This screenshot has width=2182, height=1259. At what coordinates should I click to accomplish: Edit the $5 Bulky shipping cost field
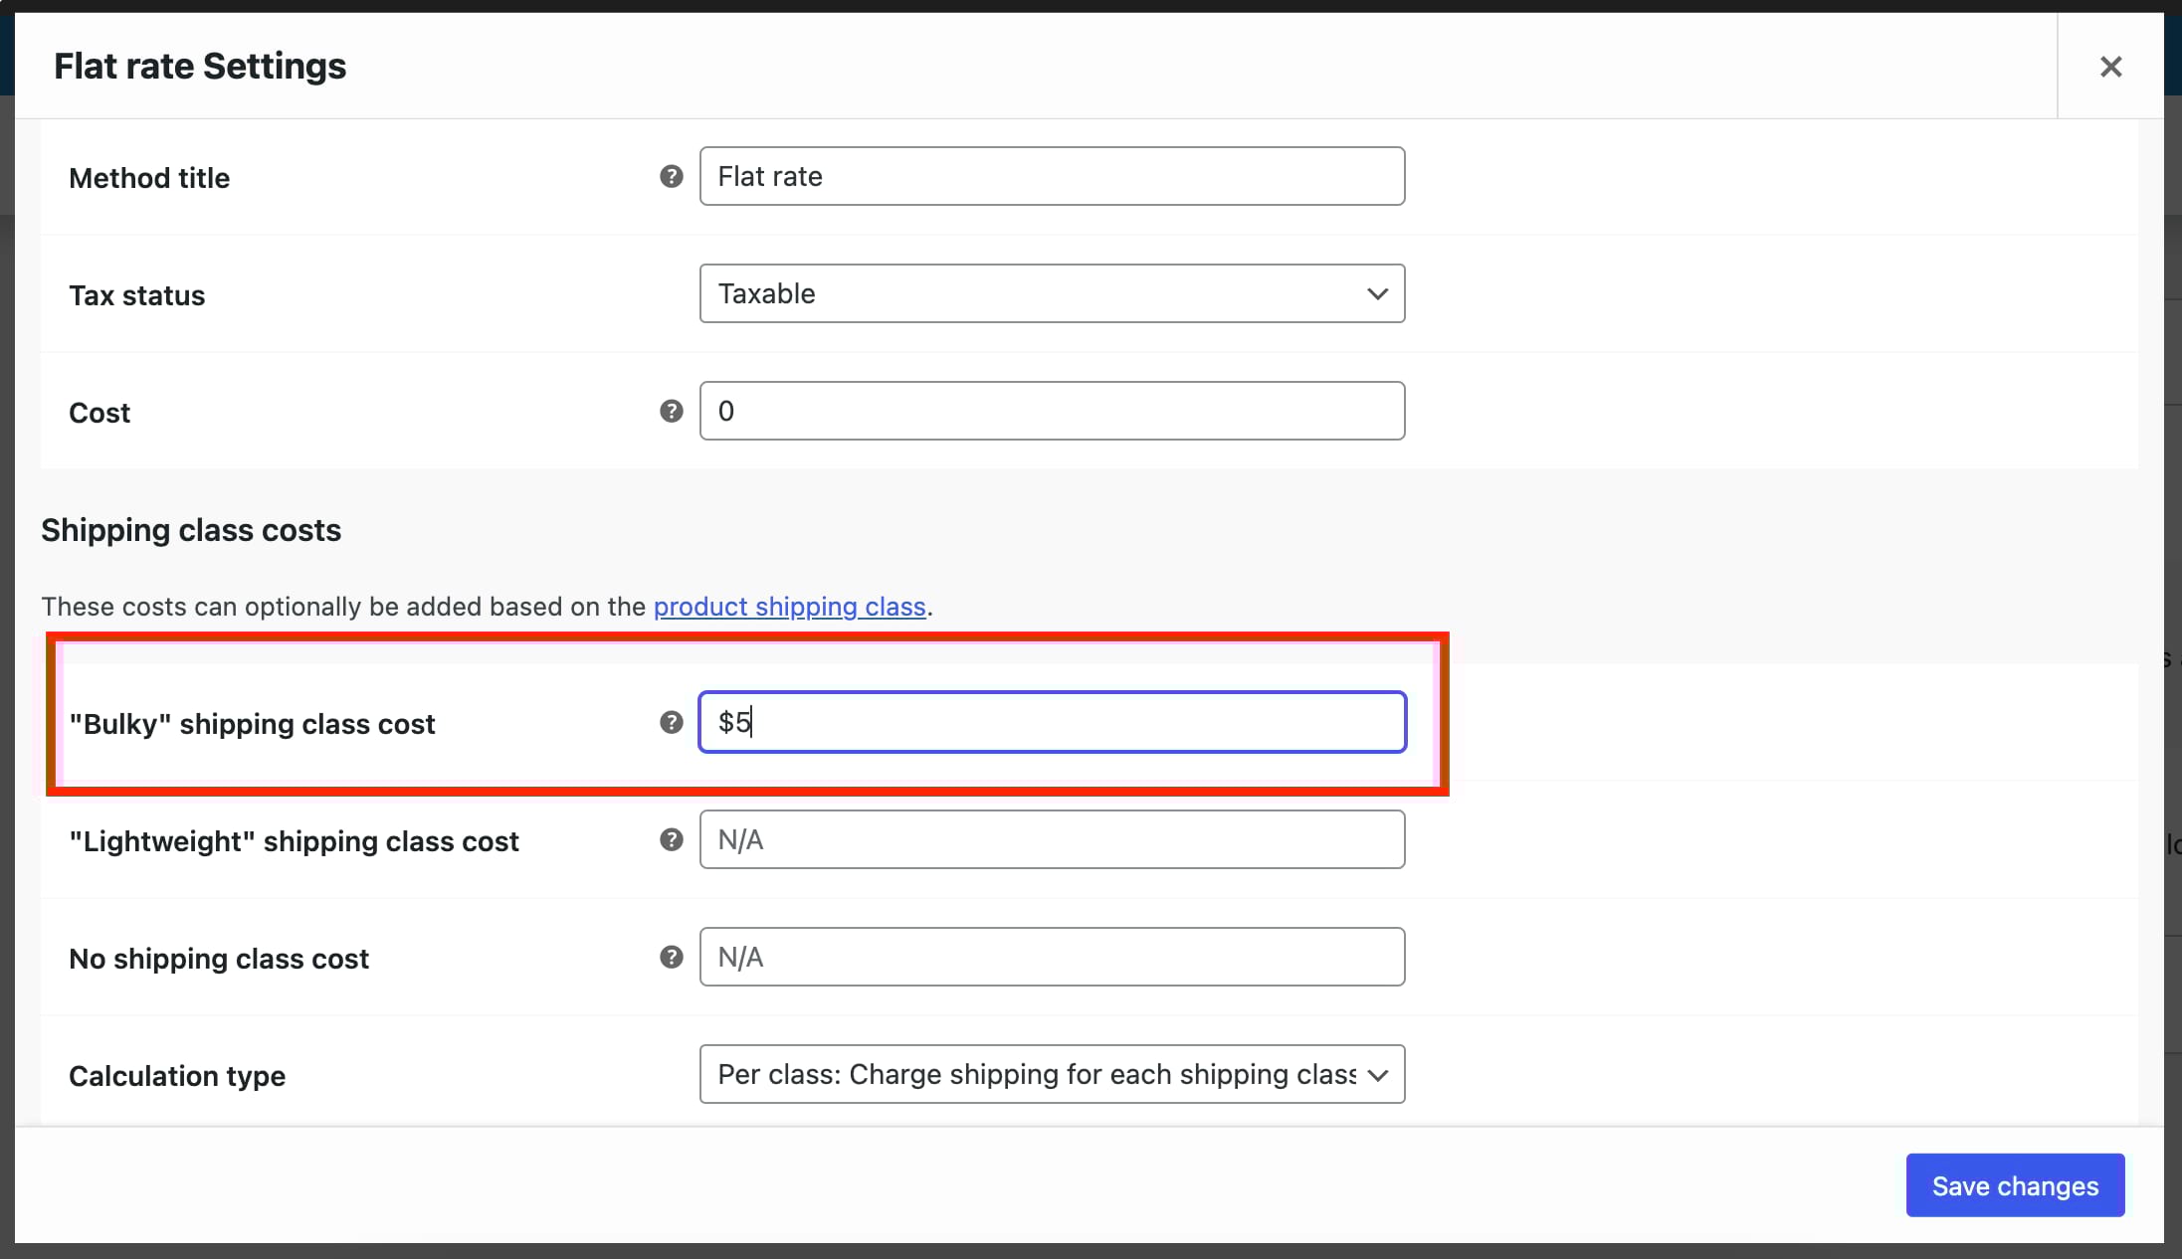pos(1052,722)
